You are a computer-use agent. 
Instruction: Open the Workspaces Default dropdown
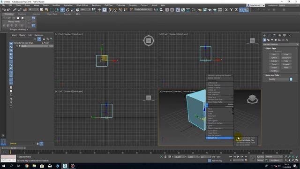coord(289,6)
